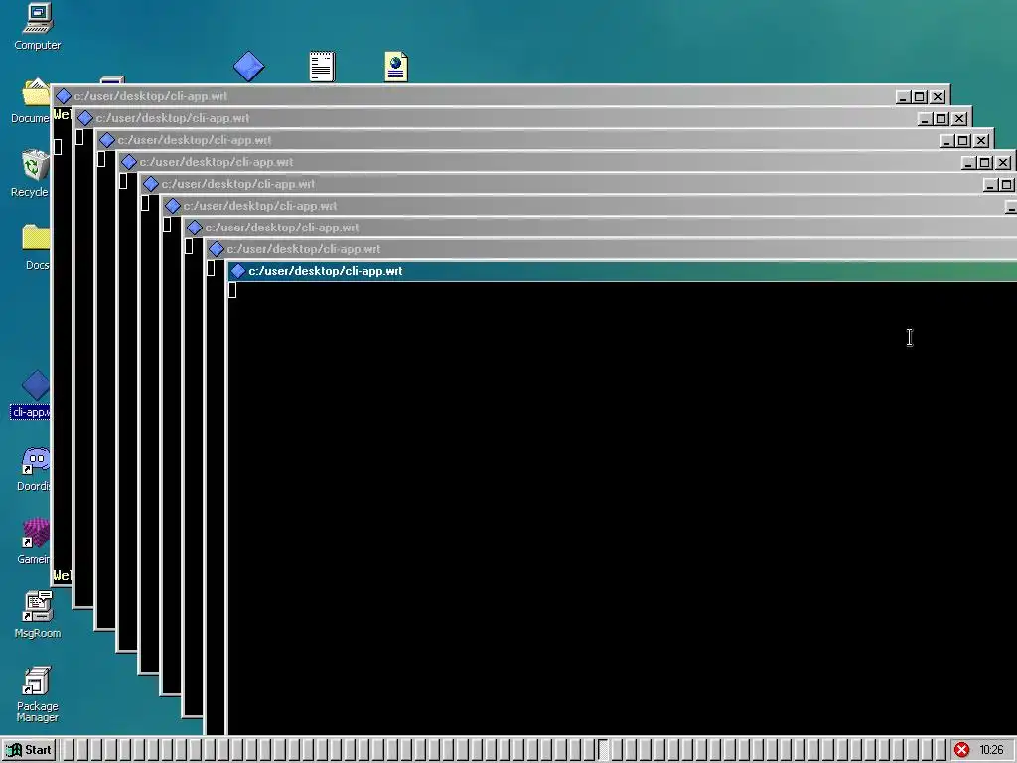Maximize the rearmost cli-app window
The image size is (1017, 763).
pyautogui.click(x=920, y=96)
